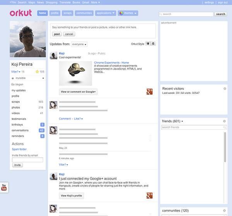232x216 pixels.
Task: Click the cancel button
Action: [69, 34]
